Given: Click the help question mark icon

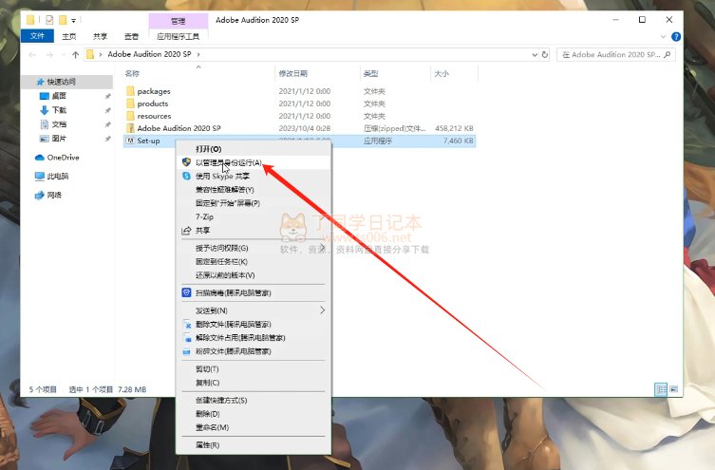Looking at the screenshot, I should point(676,36).
